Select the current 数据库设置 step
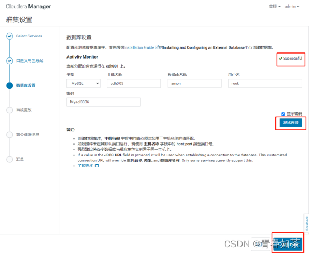Image resolution: width=309 pixels, height=254 pixels. pyautogui.click(x=26, y=85)
